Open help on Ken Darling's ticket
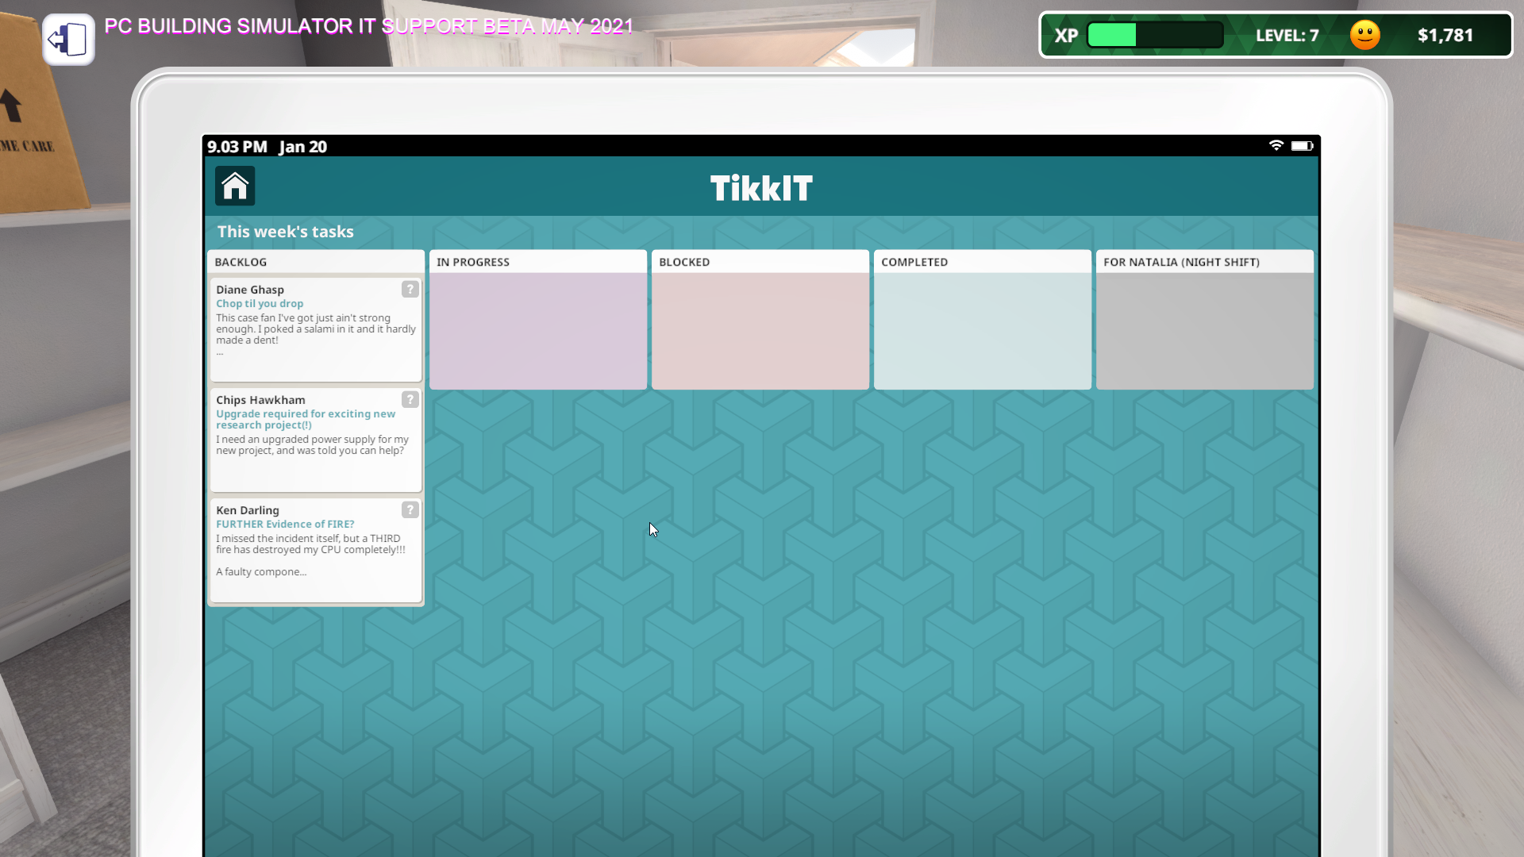Screen dimensions: 1524x857 [410, 510]
